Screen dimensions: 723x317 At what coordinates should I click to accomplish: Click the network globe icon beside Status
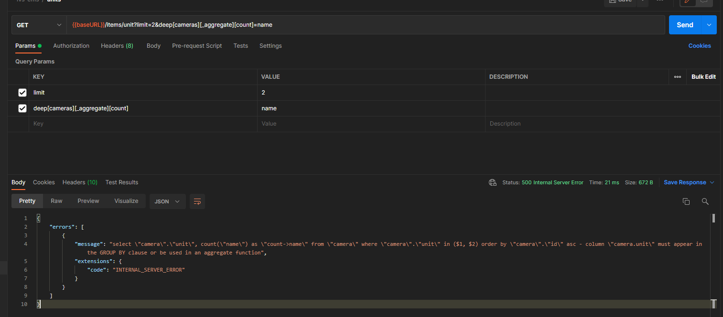click(493, 182)
